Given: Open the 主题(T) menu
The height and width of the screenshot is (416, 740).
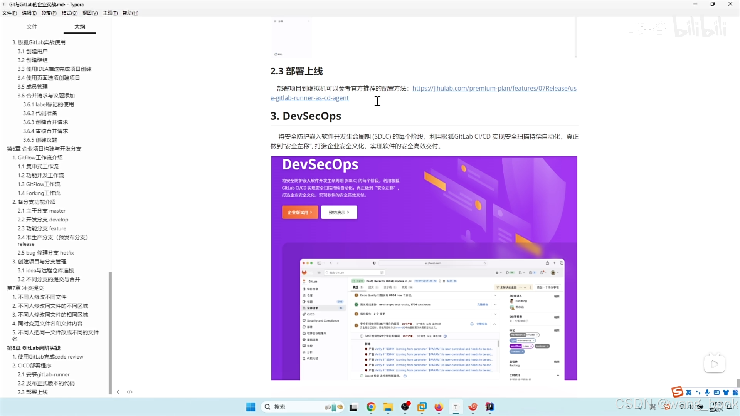Looking at the screenshot, I should click(110, 13).
